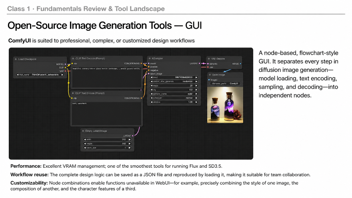Open control_after_generate randomize dropdown
Screen dimensions: 352x198
click(174, 81)
